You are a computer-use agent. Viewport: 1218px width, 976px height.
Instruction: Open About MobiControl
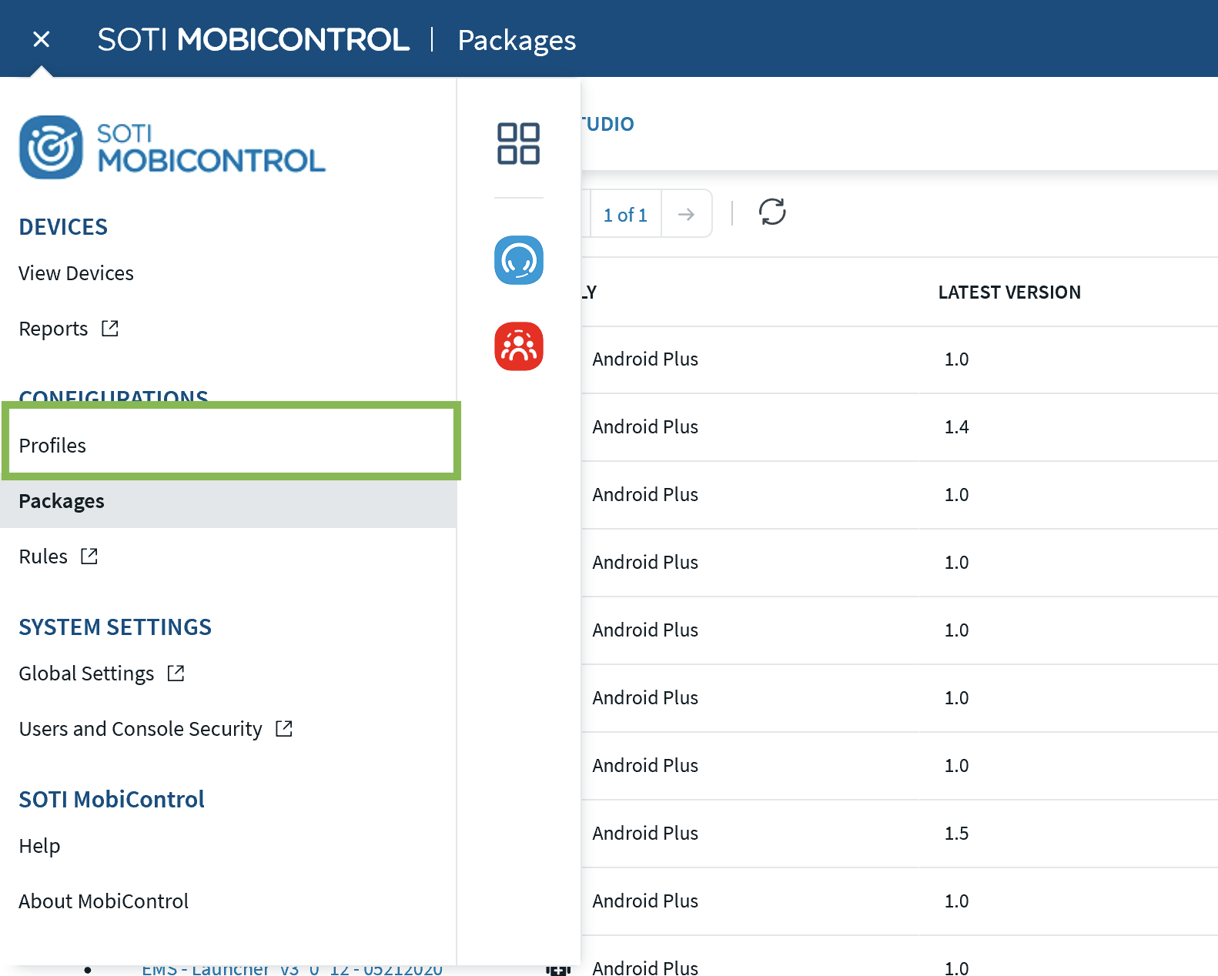[x=104, y=901]
